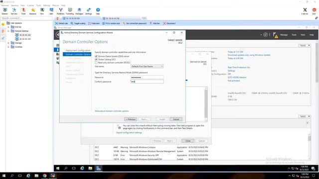Select Deployment Configuration wizard step
The image size is (319, 179).
pyautogui.click(x=78, y=50)
